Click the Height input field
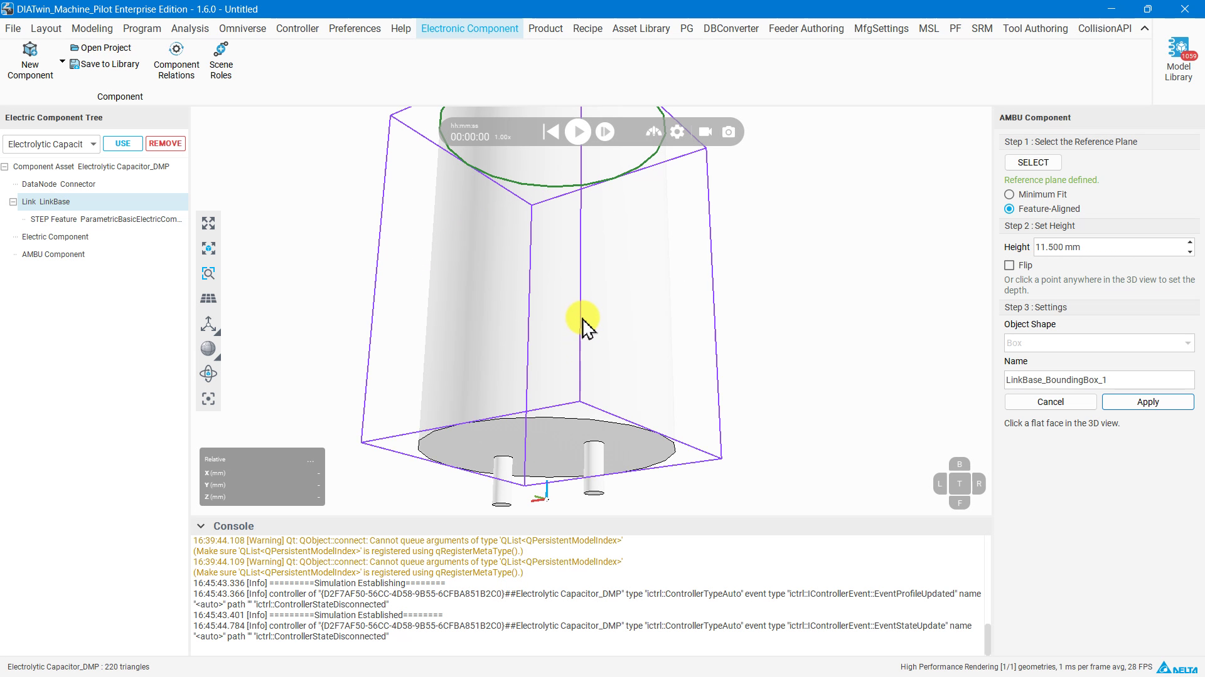This screenshot has height=677, width=1205. pyautogui.click(x=1109, y=247)
